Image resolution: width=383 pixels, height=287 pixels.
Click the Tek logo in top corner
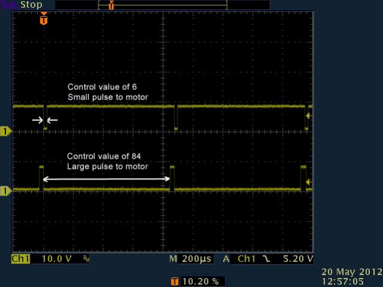9,5
